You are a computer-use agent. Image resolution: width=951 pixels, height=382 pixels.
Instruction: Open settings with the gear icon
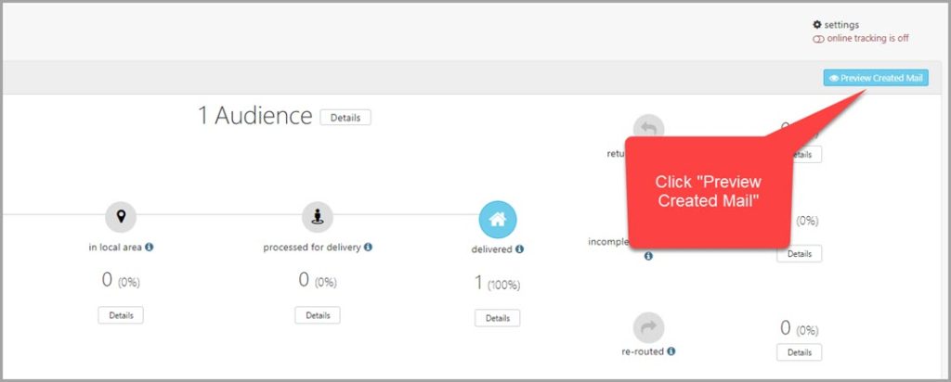pyautogui.click(x=817, y=25)
